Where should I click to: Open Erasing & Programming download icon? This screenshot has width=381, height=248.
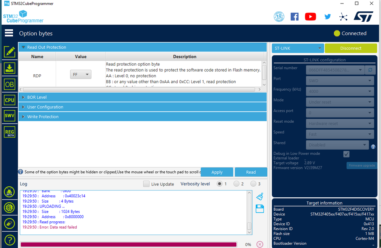pyautogui.click(x=10, y=68)
